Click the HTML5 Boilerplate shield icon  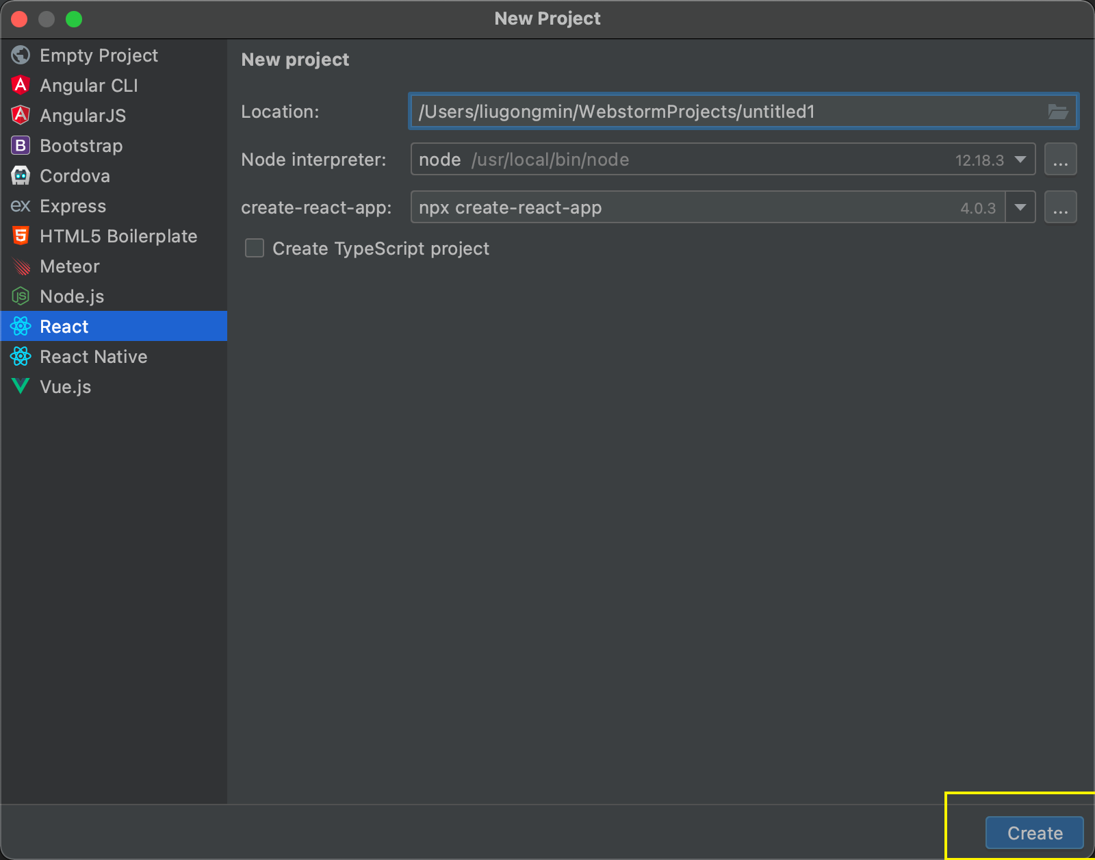tap(21, 236)
